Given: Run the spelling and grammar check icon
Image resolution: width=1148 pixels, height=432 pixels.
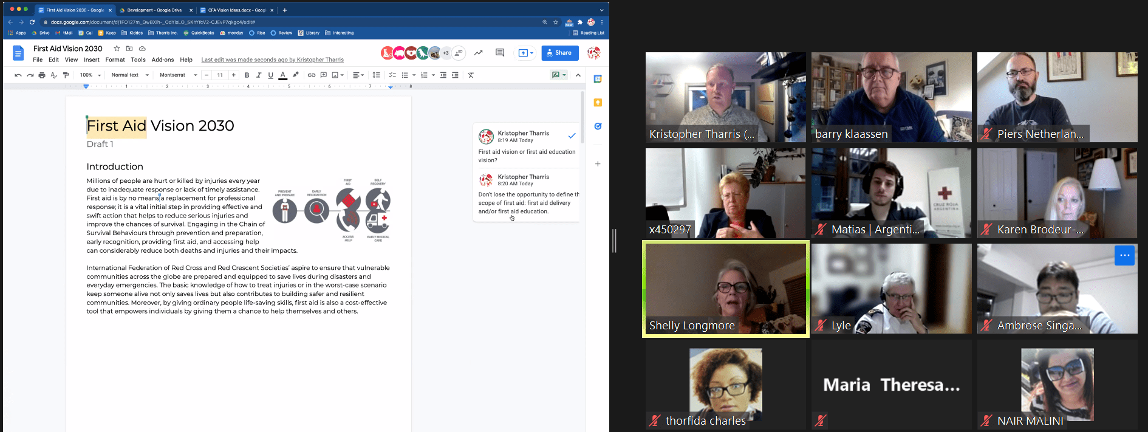Looking at the screenshot, I should 53,75.
